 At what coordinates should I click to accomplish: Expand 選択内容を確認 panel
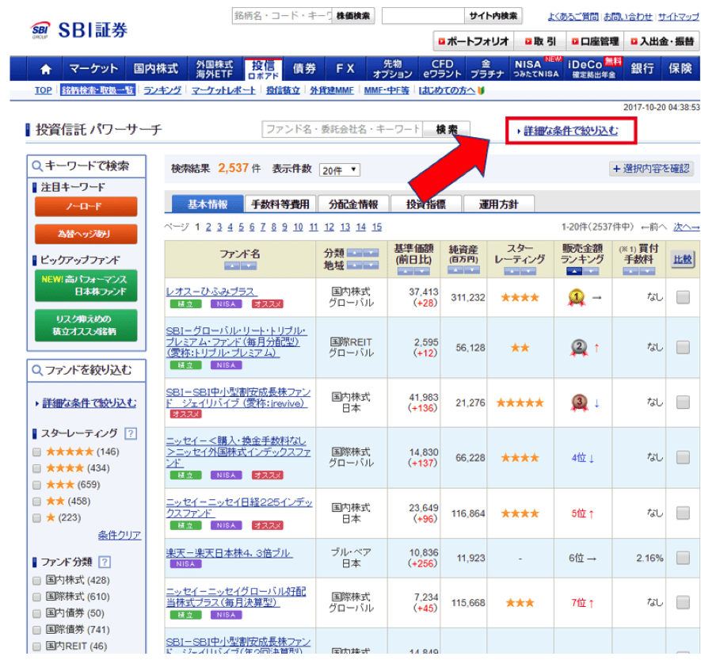[651, 169]
